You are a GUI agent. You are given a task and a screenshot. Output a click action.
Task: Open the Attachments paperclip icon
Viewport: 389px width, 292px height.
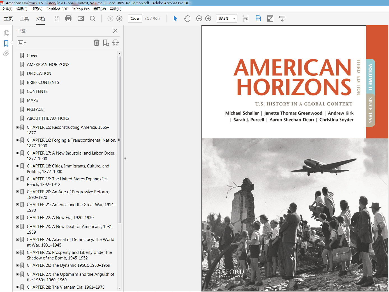(6, 53)
